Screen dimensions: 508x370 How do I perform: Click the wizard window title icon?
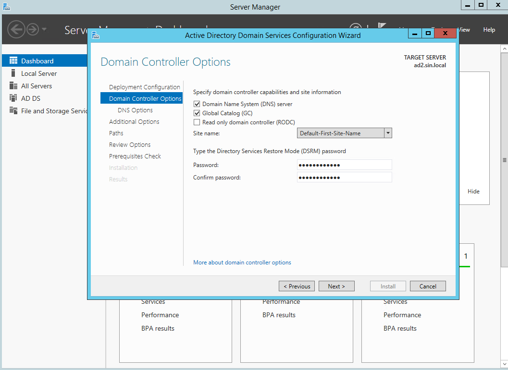95,35
